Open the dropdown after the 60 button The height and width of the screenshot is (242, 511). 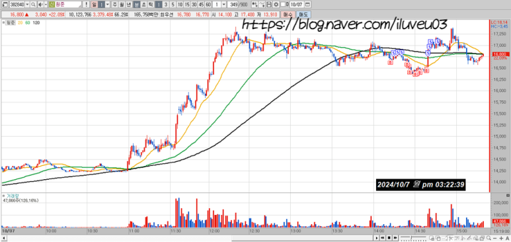click(224, 5)
